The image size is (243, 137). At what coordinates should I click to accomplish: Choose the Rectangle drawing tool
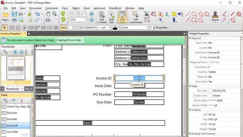click(194, 20)
